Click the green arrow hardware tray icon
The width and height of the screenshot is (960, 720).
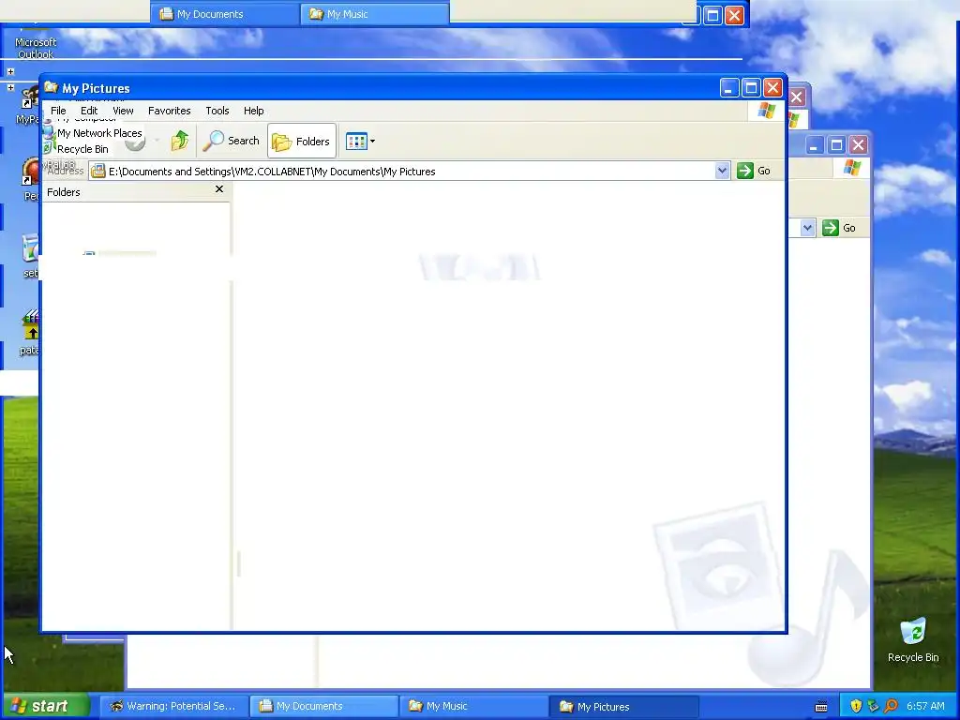(x=873, y=706)
